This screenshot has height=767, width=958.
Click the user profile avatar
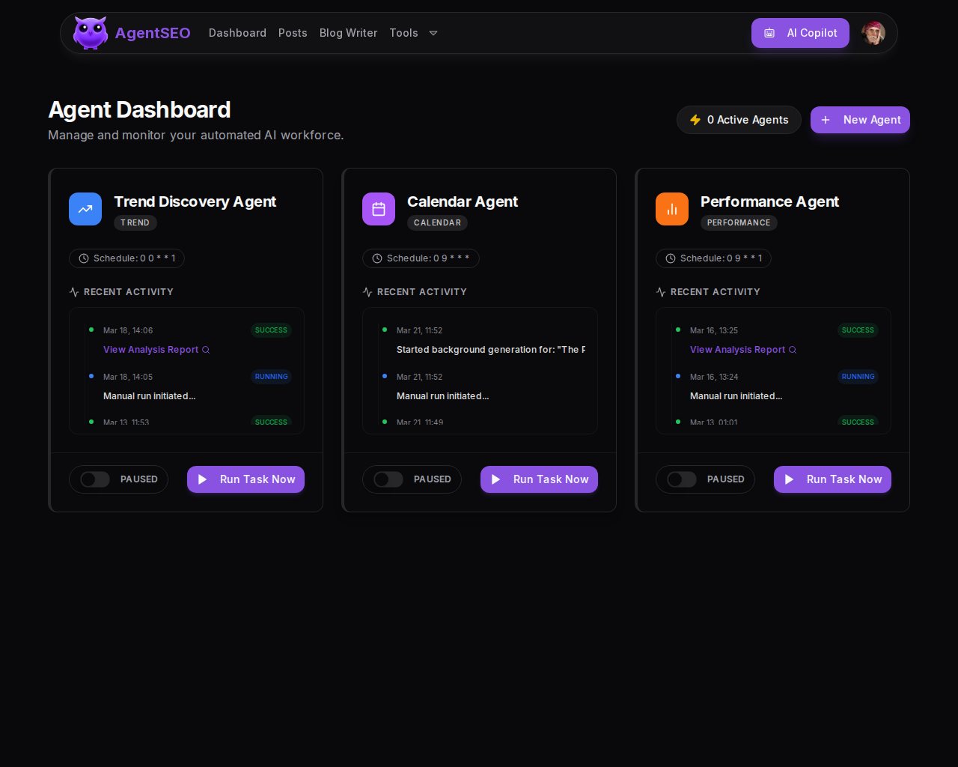[x=873, y=33]
